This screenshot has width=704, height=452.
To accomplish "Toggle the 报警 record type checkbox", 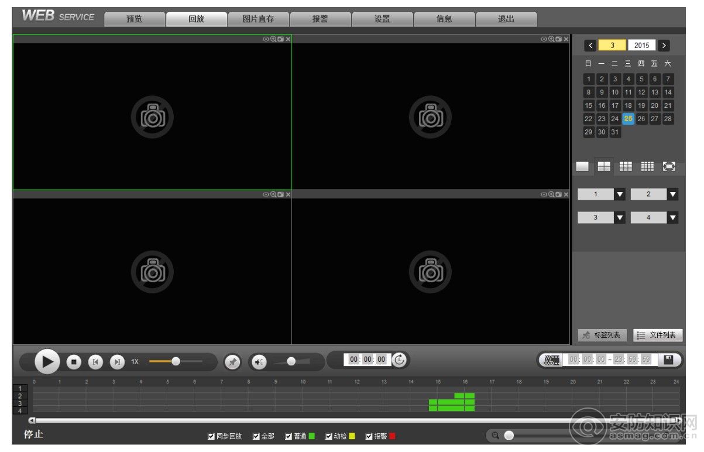I will tap(369, 436).
